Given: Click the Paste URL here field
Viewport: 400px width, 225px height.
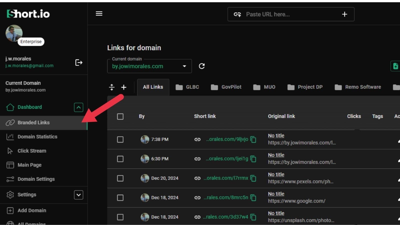Looking at the screenshot, I should point(291,14).
